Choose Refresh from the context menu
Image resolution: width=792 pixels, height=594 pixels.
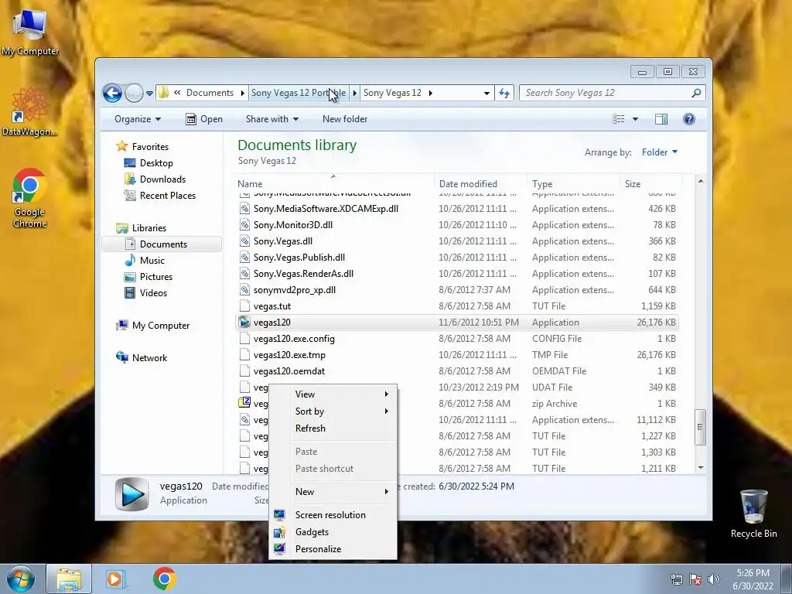pos(333,428)
